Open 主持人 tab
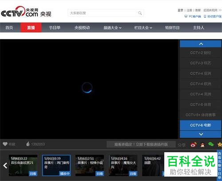 pos(198,27)
